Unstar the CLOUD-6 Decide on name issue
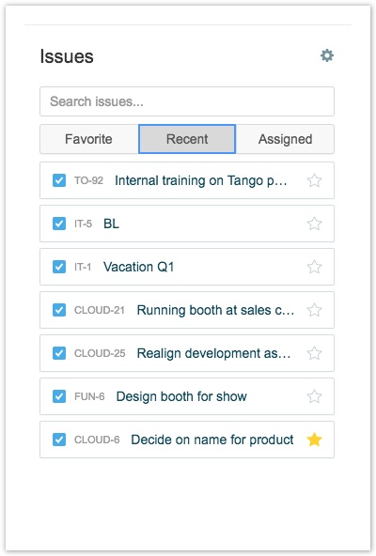 [314, 440]
